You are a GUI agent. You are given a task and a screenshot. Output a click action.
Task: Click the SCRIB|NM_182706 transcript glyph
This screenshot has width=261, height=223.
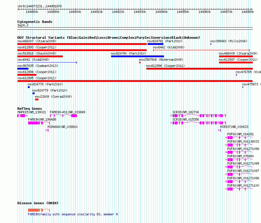[x=198, y=116]
